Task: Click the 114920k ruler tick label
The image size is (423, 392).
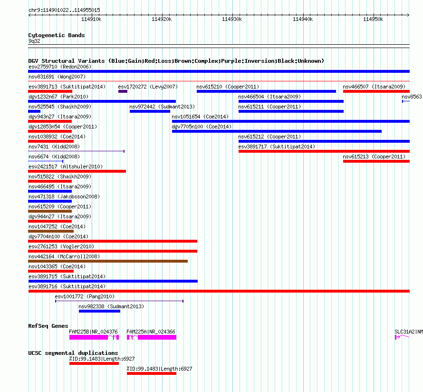Action: point(162,19)
